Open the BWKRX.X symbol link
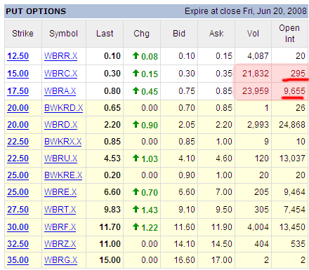Image resolution: width=309 pixels, height=270 pixels. tap(63, 142)
